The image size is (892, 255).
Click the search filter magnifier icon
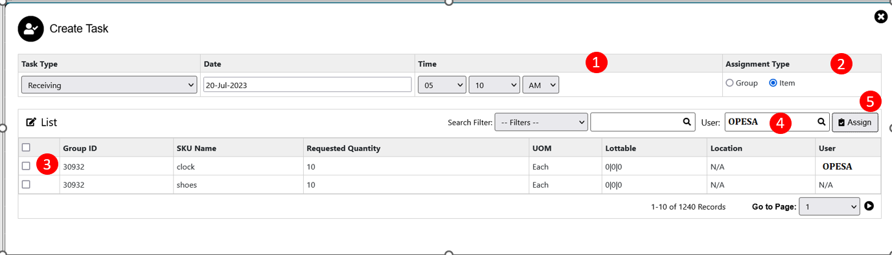click(x=687, y=122)
